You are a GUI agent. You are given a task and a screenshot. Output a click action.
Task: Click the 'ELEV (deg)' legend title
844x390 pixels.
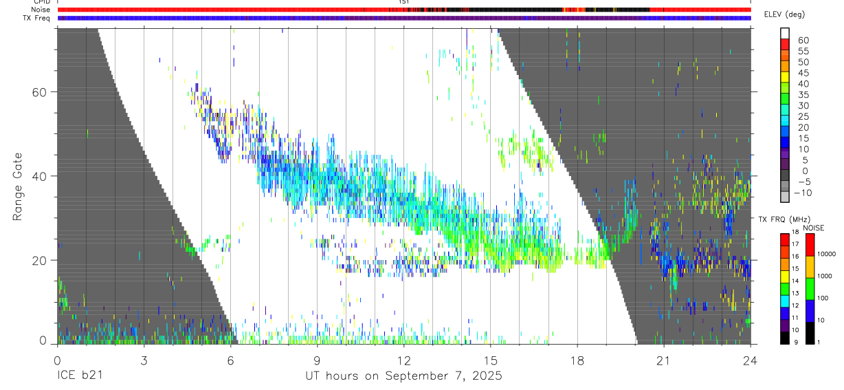coord(784,15)
